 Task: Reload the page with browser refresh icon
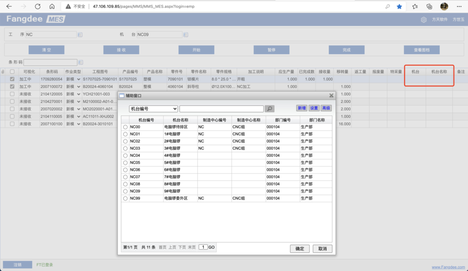pyautogui.click(x=37, y=7)
